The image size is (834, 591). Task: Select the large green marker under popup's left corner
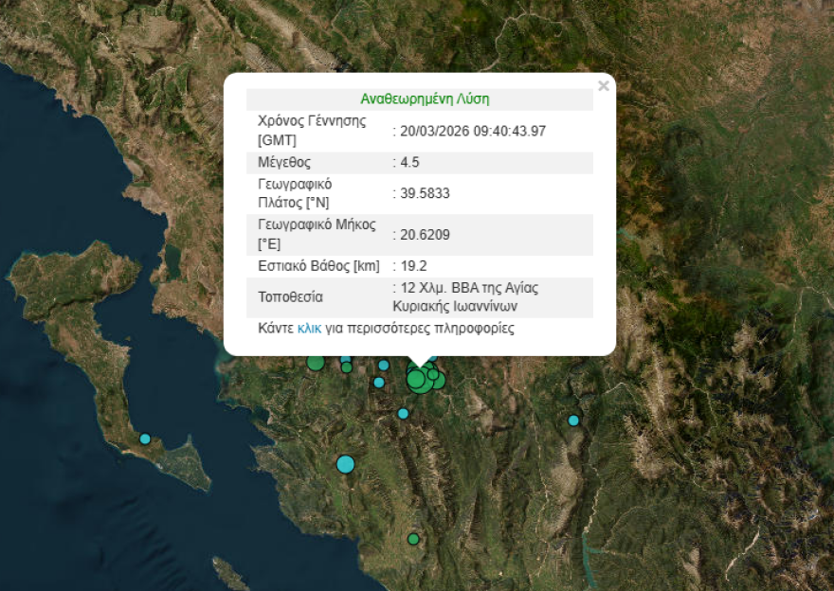point(316,363)
